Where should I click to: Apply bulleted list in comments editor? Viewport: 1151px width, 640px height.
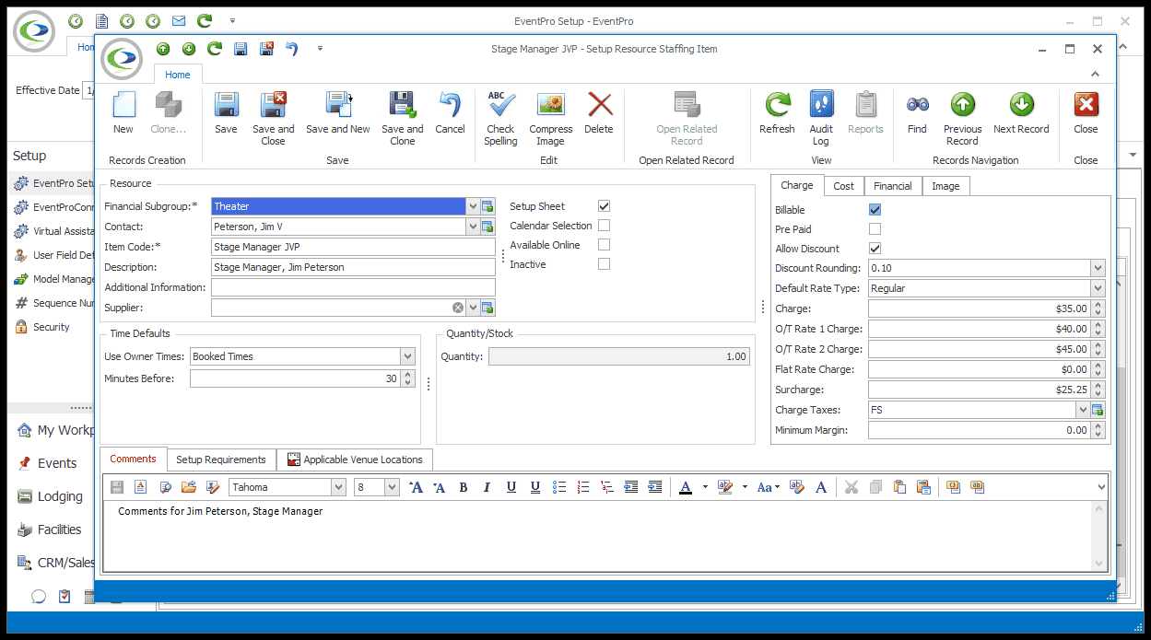[558, 487]
